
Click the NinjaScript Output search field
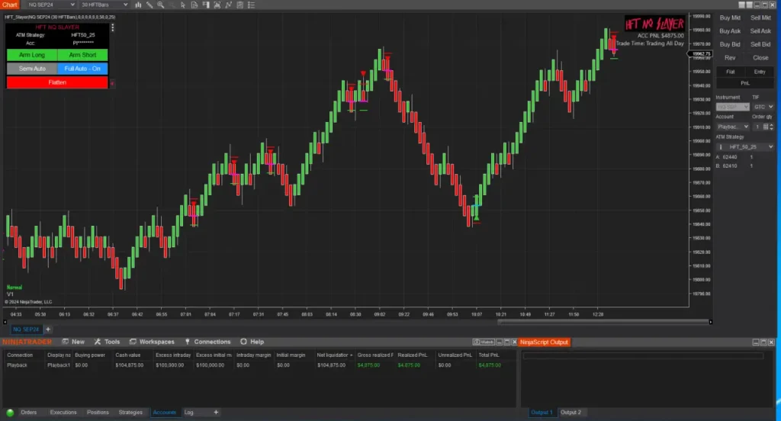click(642, 355)
